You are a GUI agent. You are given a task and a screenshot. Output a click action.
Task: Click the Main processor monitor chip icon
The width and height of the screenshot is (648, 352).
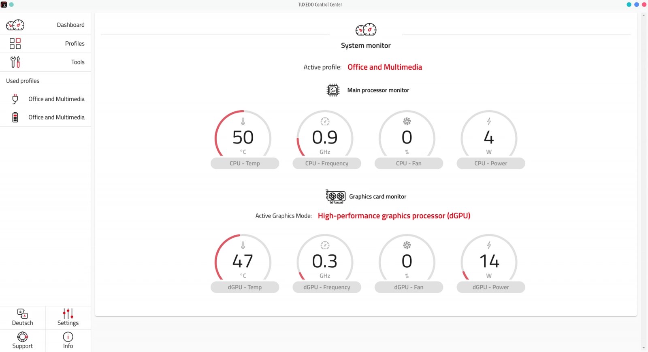[333, 90]
